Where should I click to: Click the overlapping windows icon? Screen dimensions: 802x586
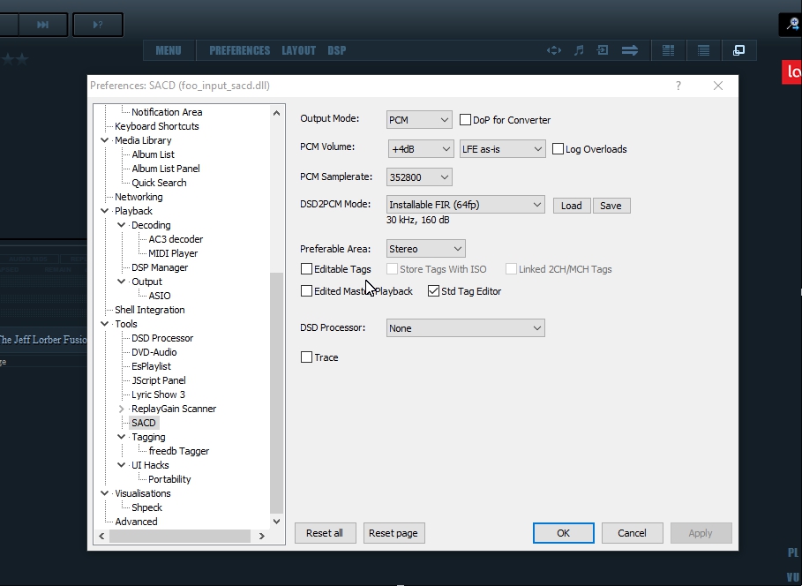[739, 50]
